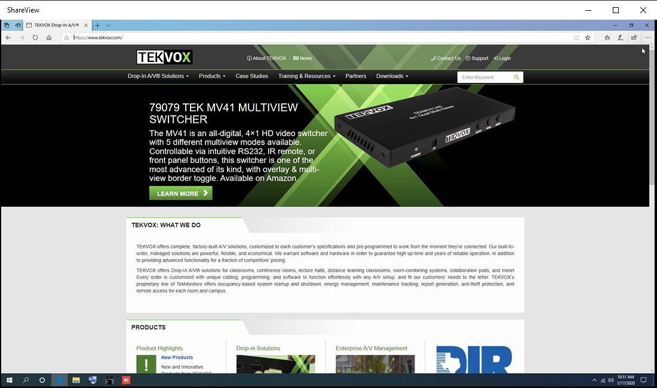Show hidden tray icons chevron
Viewport: 657px width, 388px height.
click(x=594, y=380)
